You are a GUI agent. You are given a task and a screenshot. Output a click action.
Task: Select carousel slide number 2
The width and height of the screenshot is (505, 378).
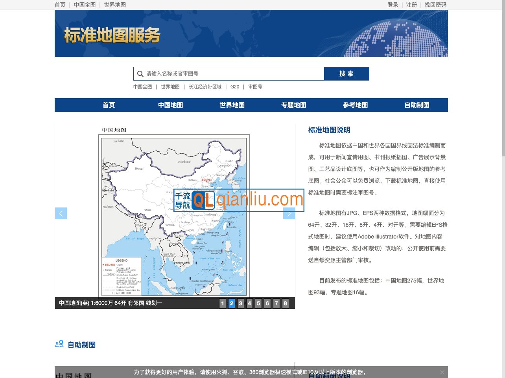(x=231, y=303)
